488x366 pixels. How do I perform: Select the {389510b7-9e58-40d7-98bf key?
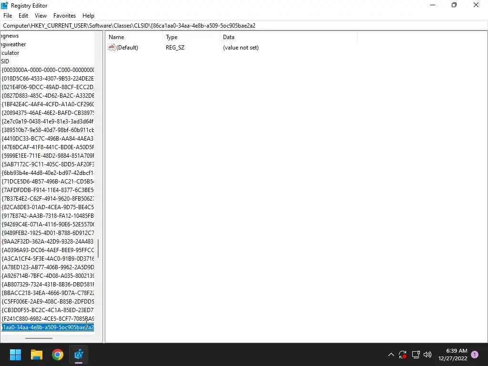(48, 130)
